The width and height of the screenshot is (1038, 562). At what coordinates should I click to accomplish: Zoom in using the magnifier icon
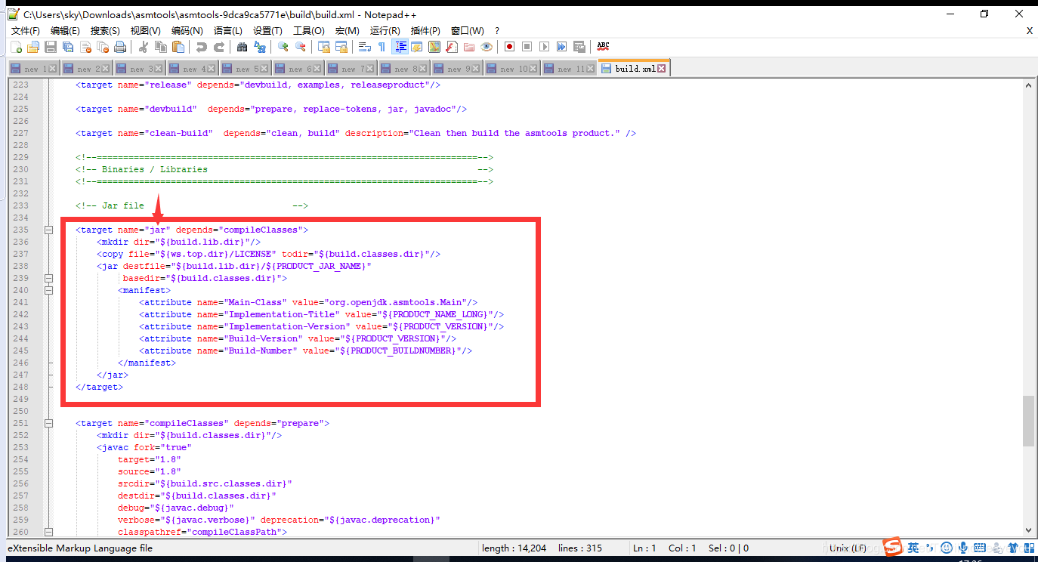click(x=283, y=47)
